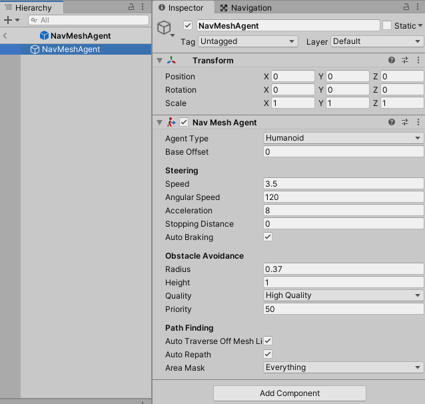Lock the Inspector panel
425x404 pixels.
pos(406,7)
